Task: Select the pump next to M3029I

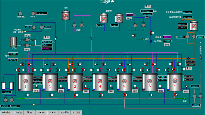Action: tap(188, 37)
